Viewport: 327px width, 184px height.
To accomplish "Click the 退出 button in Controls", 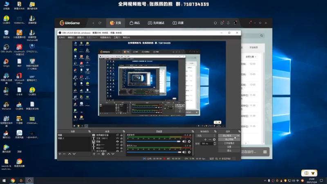I will pos(229,150).
